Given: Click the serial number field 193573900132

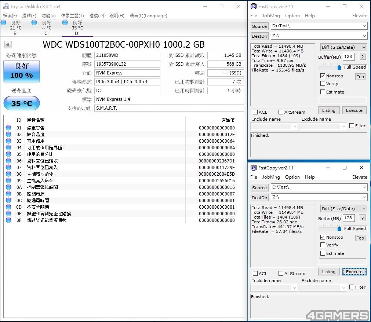Looking at the screenshot, I should (127, 64).
